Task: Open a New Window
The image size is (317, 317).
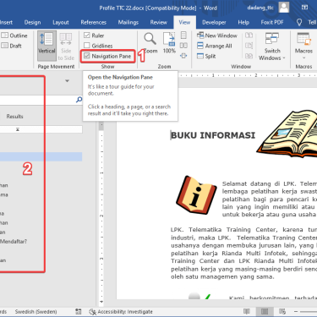Action: (217, 36)
